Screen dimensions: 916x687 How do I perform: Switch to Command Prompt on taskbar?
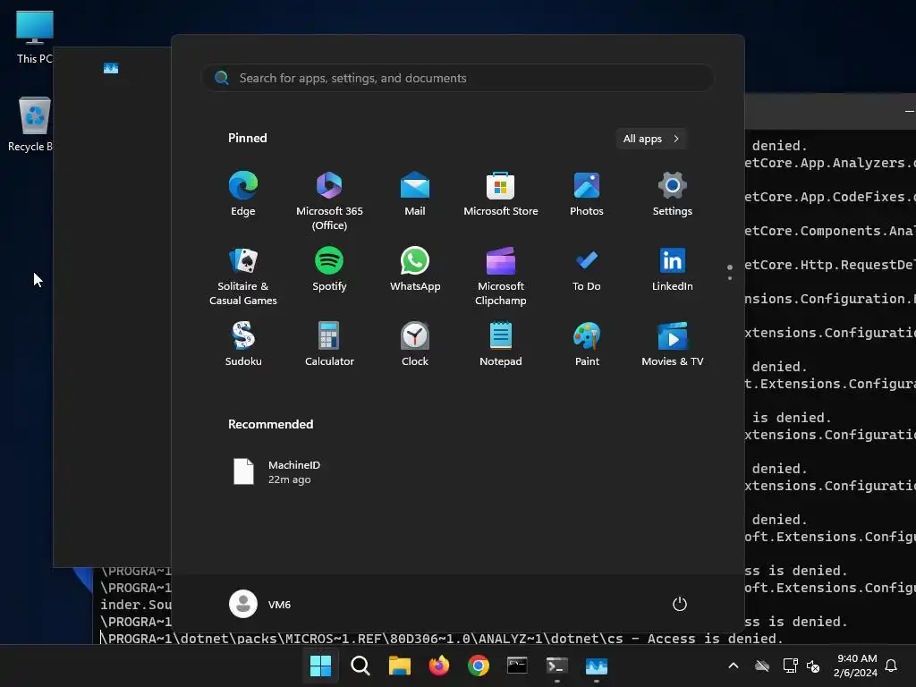pyautogui.click(x=517, y=666)
